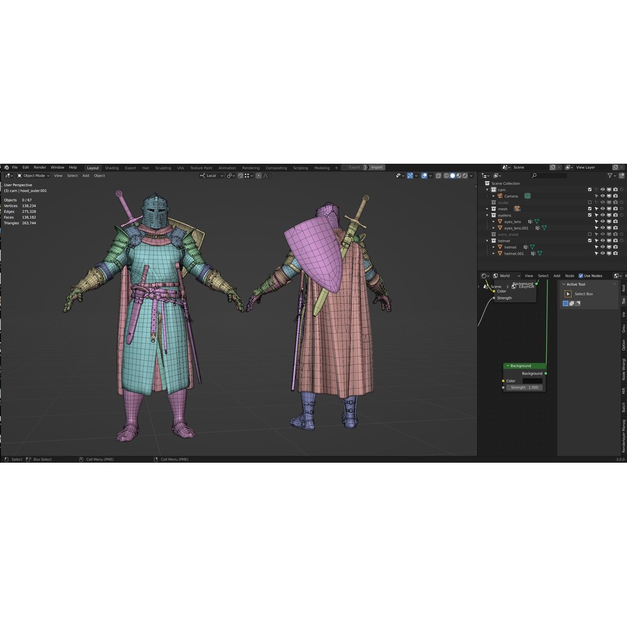Viewport: 627px width, 627px height.
Task: Open the Render menu
Action: tap(39, 168)
